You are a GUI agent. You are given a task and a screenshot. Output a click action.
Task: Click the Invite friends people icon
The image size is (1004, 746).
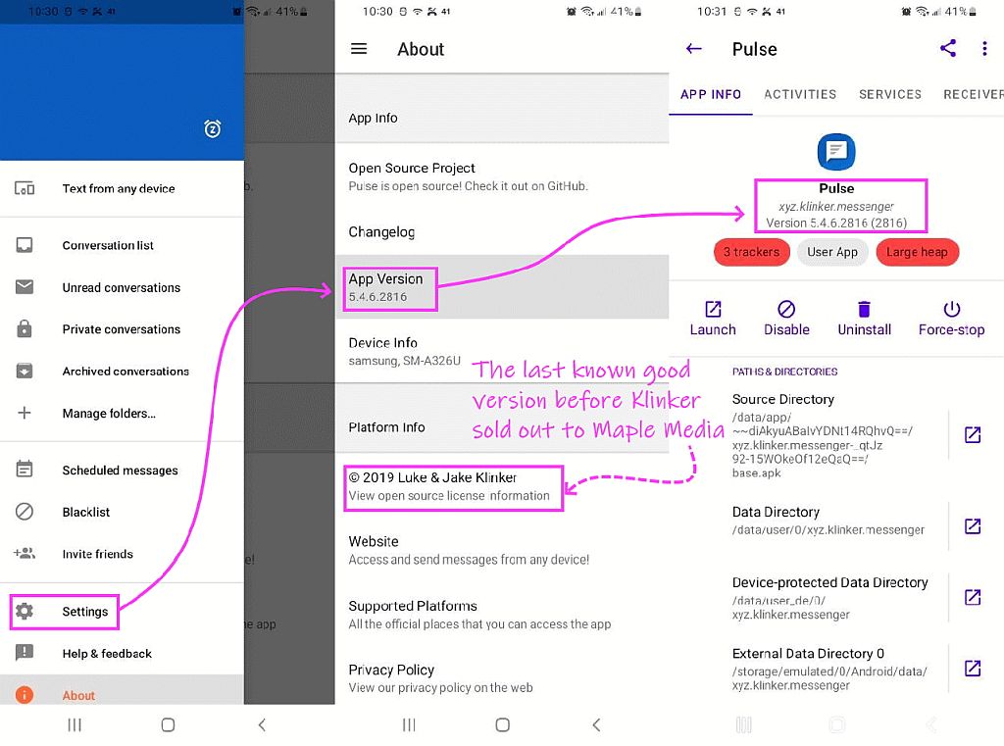click(25, 553)
